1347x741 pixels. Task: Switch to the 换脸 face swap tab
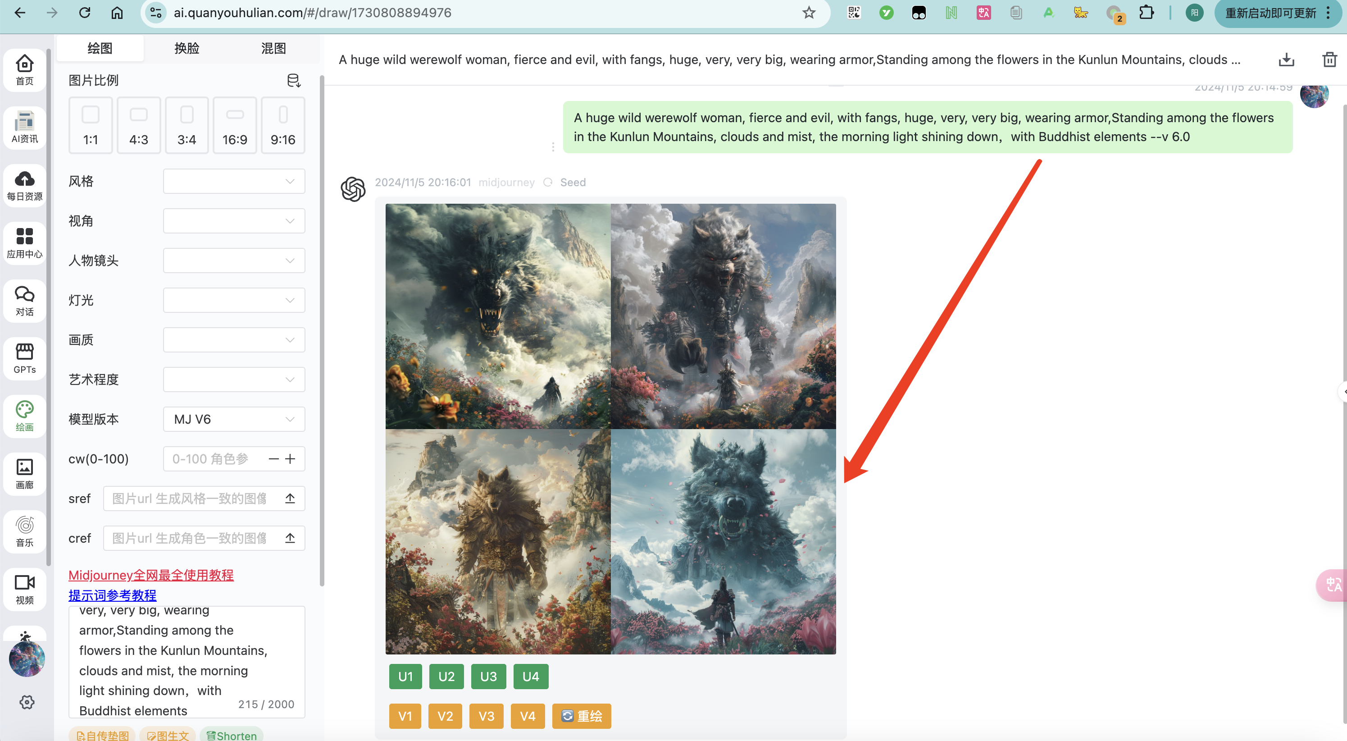point(187,48)
